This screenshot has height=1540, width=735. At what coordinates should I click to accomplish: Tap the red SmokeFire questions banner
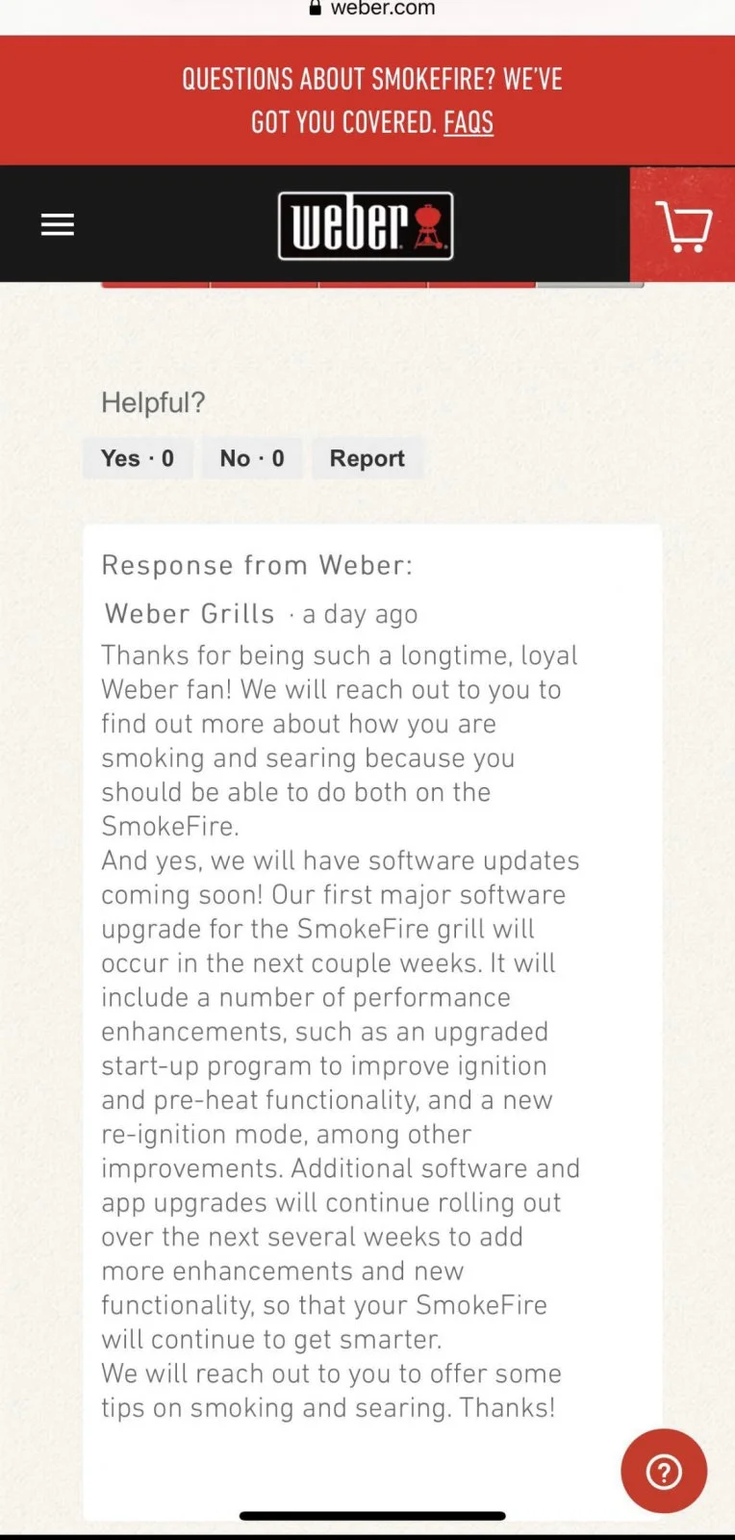[x=367, y=100]
